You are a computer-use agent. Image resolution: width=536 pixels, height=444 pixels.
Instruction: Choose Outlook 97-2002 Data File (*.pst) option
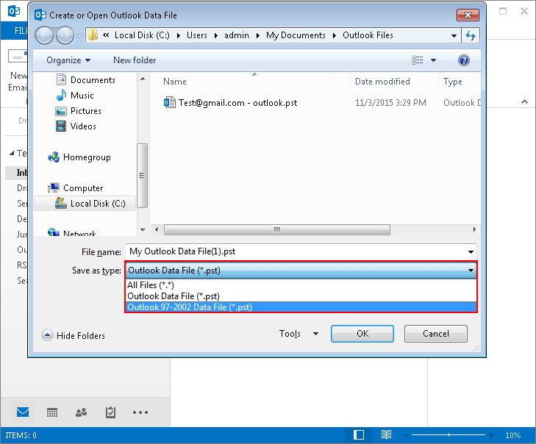click(301, 307)
